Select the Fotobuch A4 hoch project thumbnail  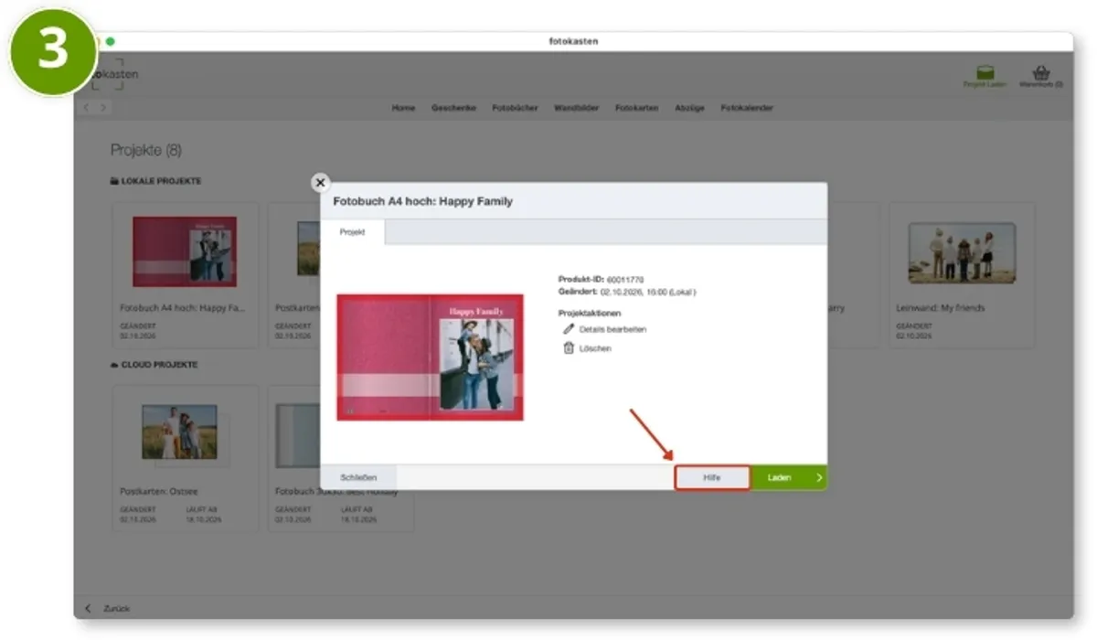185,251
